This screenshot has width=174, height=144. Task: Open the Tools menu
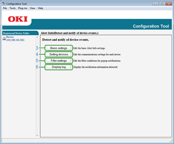12,8
